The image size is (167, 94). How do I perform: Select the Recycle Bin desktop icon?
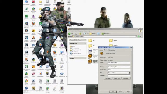pyautogui.click(x=26, y=10)
